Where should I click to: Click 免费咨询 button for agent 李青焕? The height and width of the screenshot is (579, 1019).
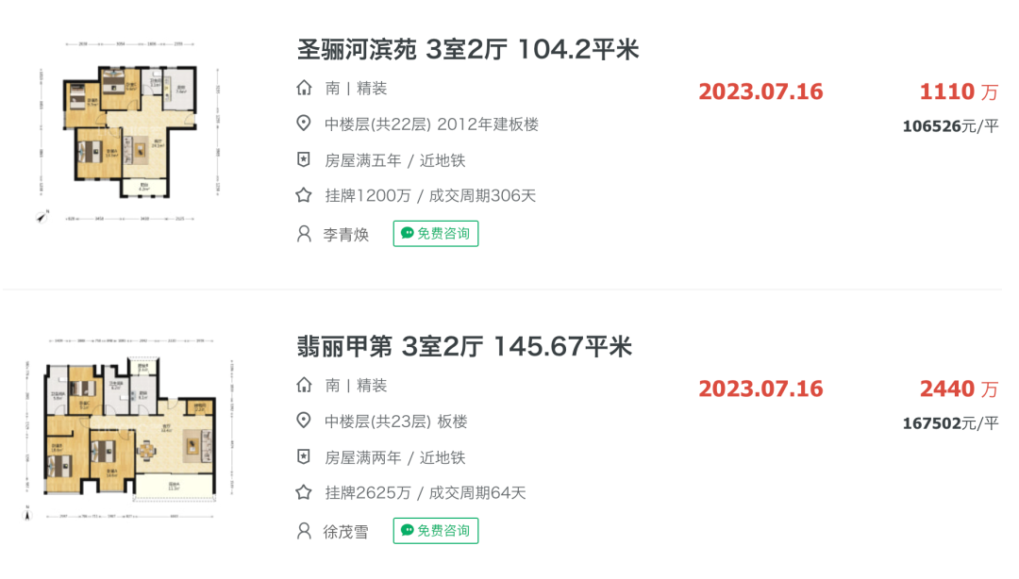[x=435, y=233]
